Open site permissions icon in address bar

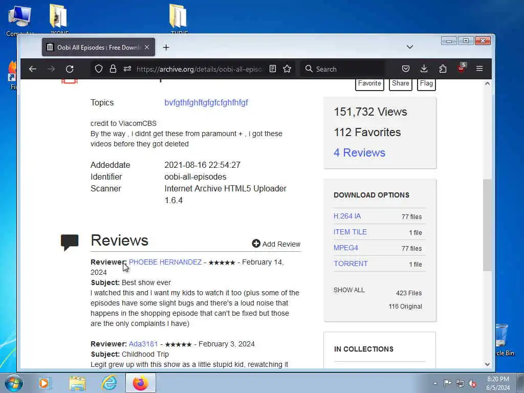tap(127, 69)
